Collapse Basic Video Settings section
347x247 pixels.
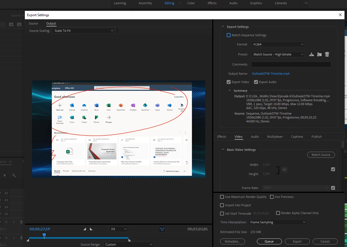(x=223, y=150)
